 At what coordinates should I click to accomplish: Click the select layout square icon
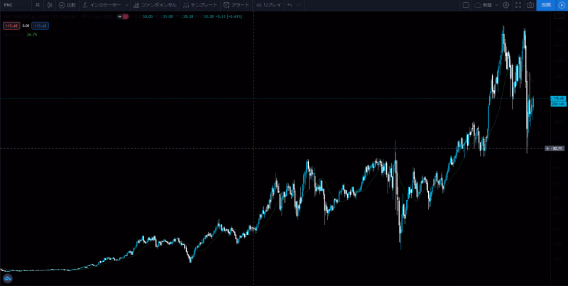466,5
